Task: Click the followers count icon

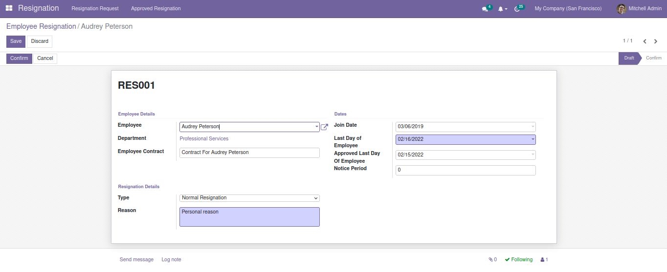Action: pos(544,260)
